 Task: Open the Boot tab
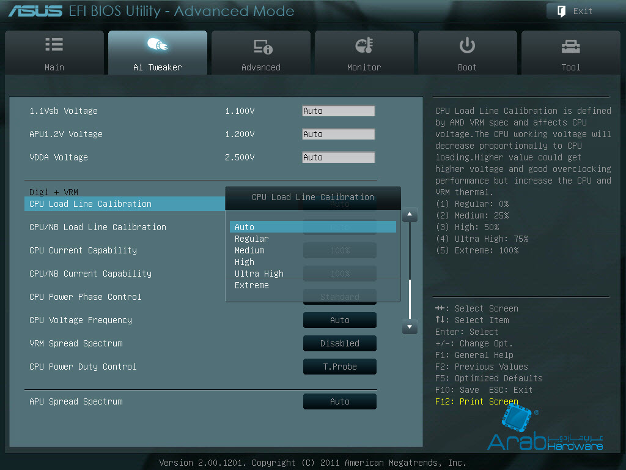[468, 53]
